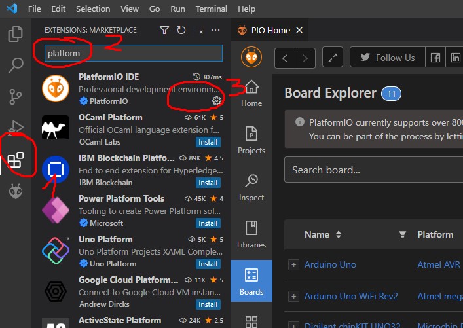
Task: Sort boards by Name column arrows
Action: (x=339, y=235)
